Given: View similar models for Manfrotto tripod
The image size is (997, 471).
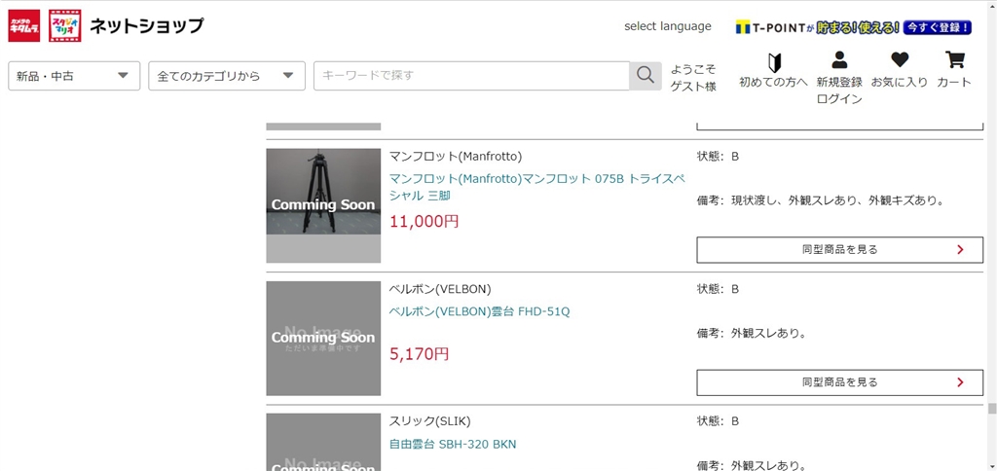Looking at the screenshot, I should point(839,249).
